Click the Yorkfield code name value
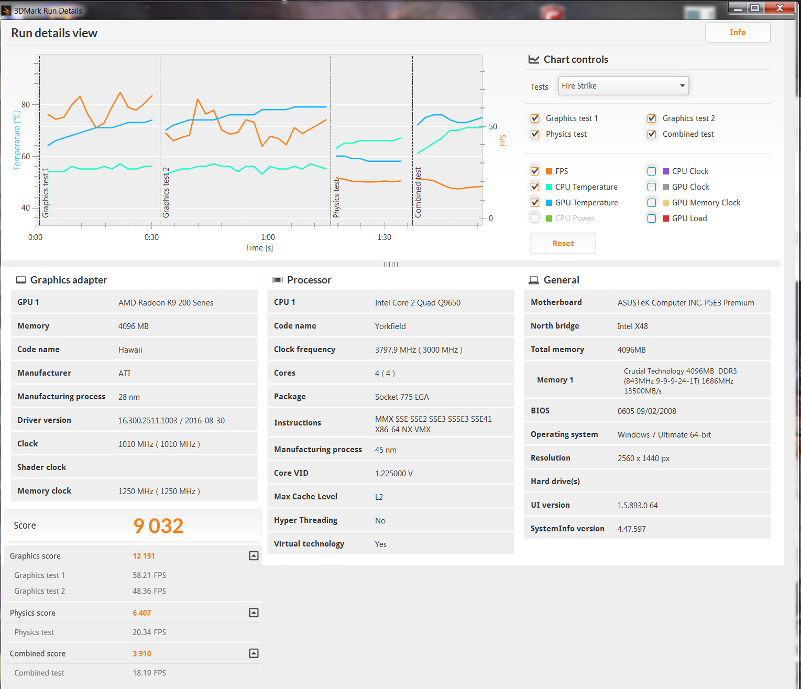This screenshot has height=689, width=801. tap(390, 326)
